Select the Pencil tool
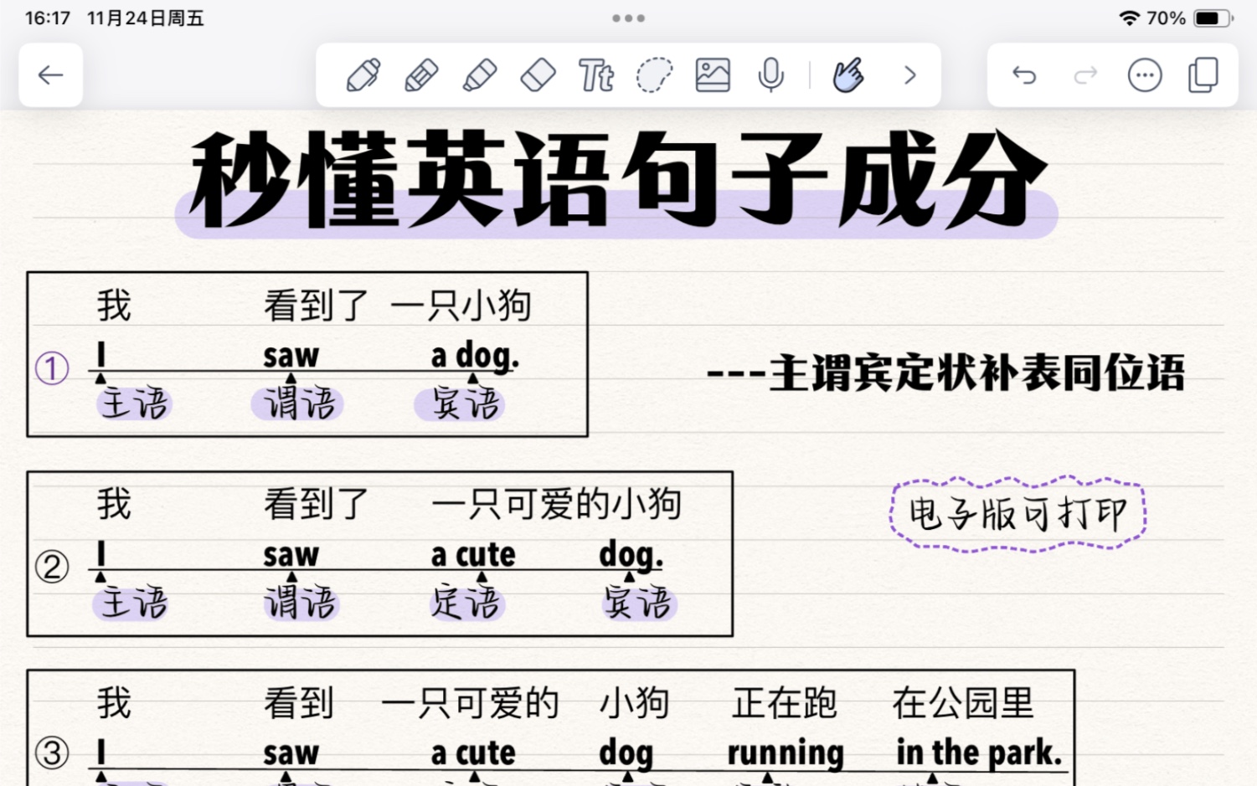This screenshot has width=1257, height=786. tap(421, 75)
